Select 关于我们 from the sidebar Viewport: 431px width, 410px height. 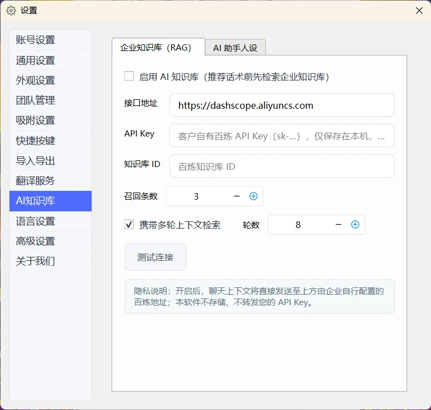[x=51, y=261]
